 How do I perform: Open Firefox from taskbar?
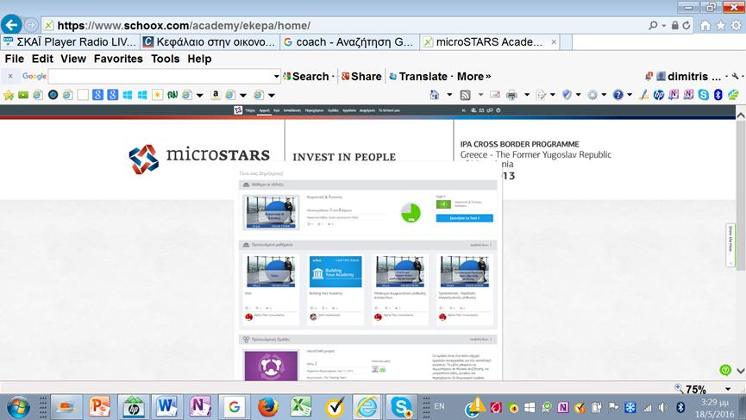(268, 407)
